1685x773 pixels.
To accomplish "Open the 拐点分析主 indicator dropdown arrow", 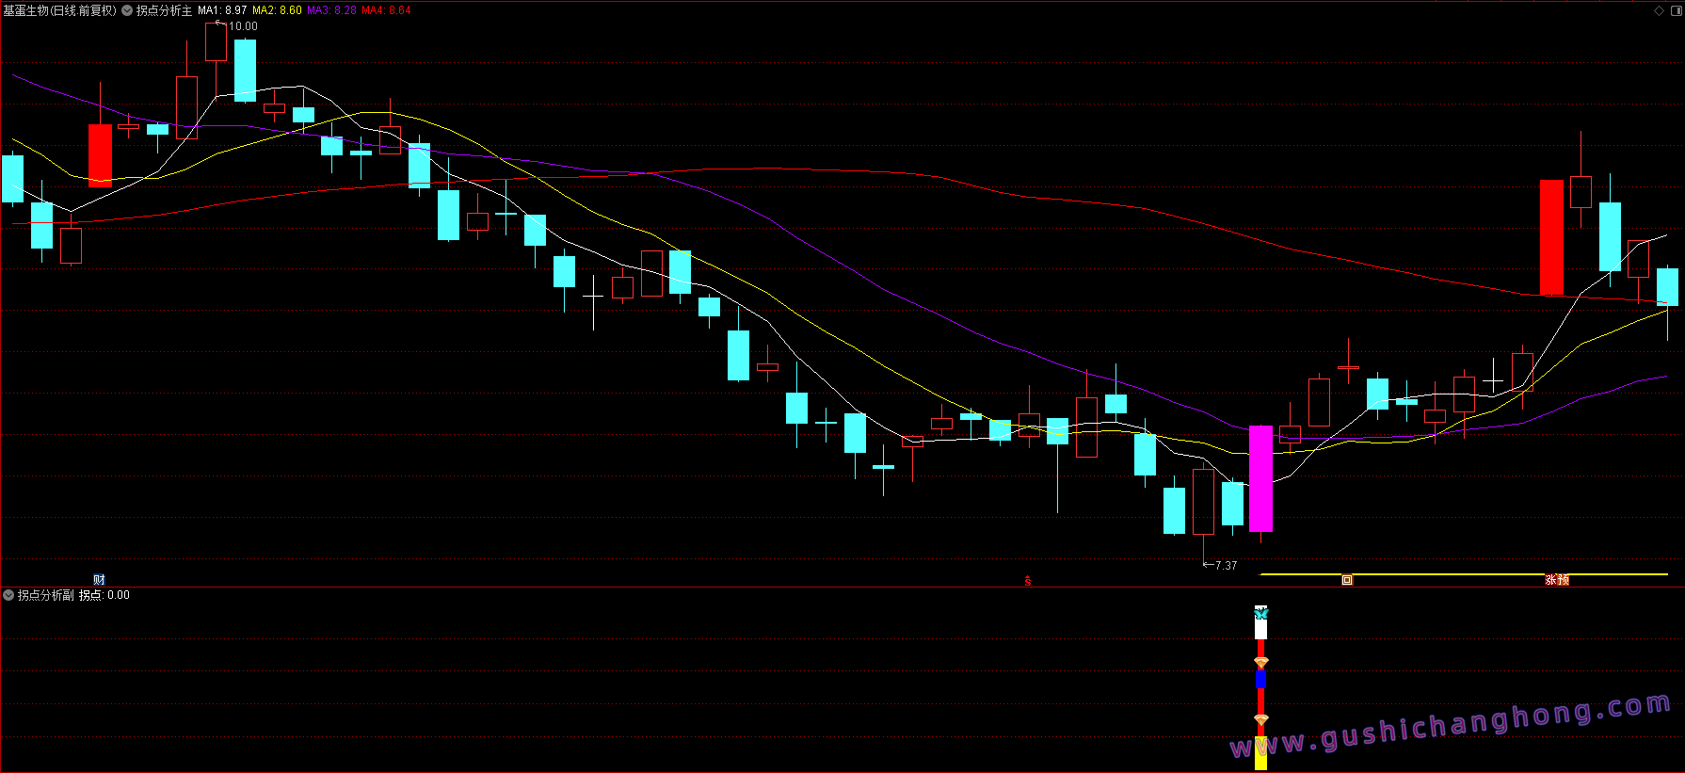I will tap(127, 10).
